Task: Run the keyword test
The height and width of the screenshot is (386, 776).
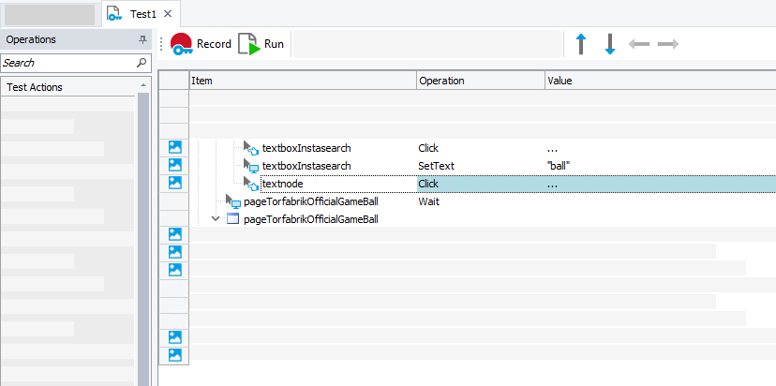Action: click(261, 44)
